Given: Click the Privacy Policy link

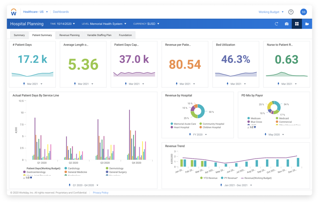Looking at the screenshot, I should [100, 193].
